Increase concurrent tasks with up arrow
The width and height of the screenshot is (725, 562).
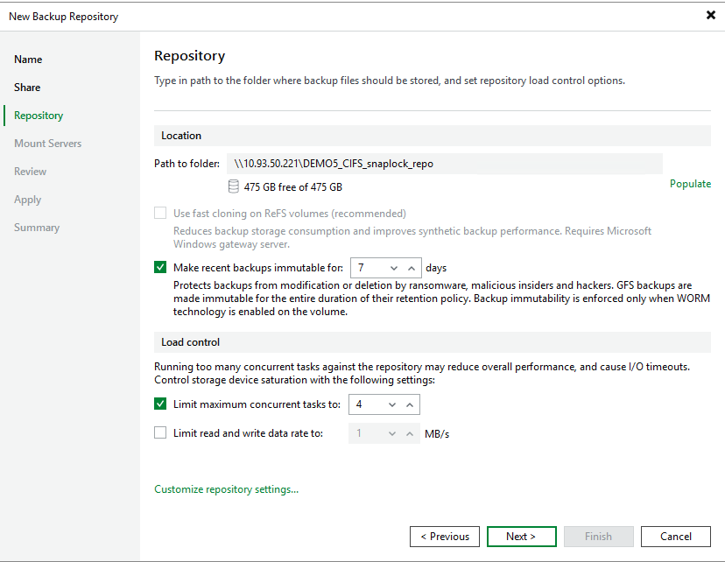pyautogui.click(x=410, y=404)
